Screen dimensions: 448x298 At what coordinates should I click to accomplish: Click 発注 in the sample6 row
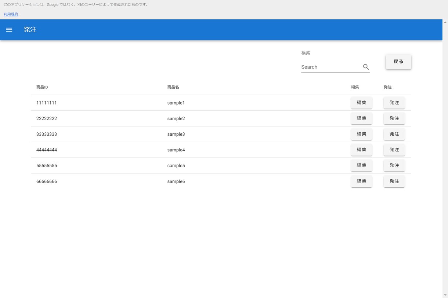tap(394, 181)
